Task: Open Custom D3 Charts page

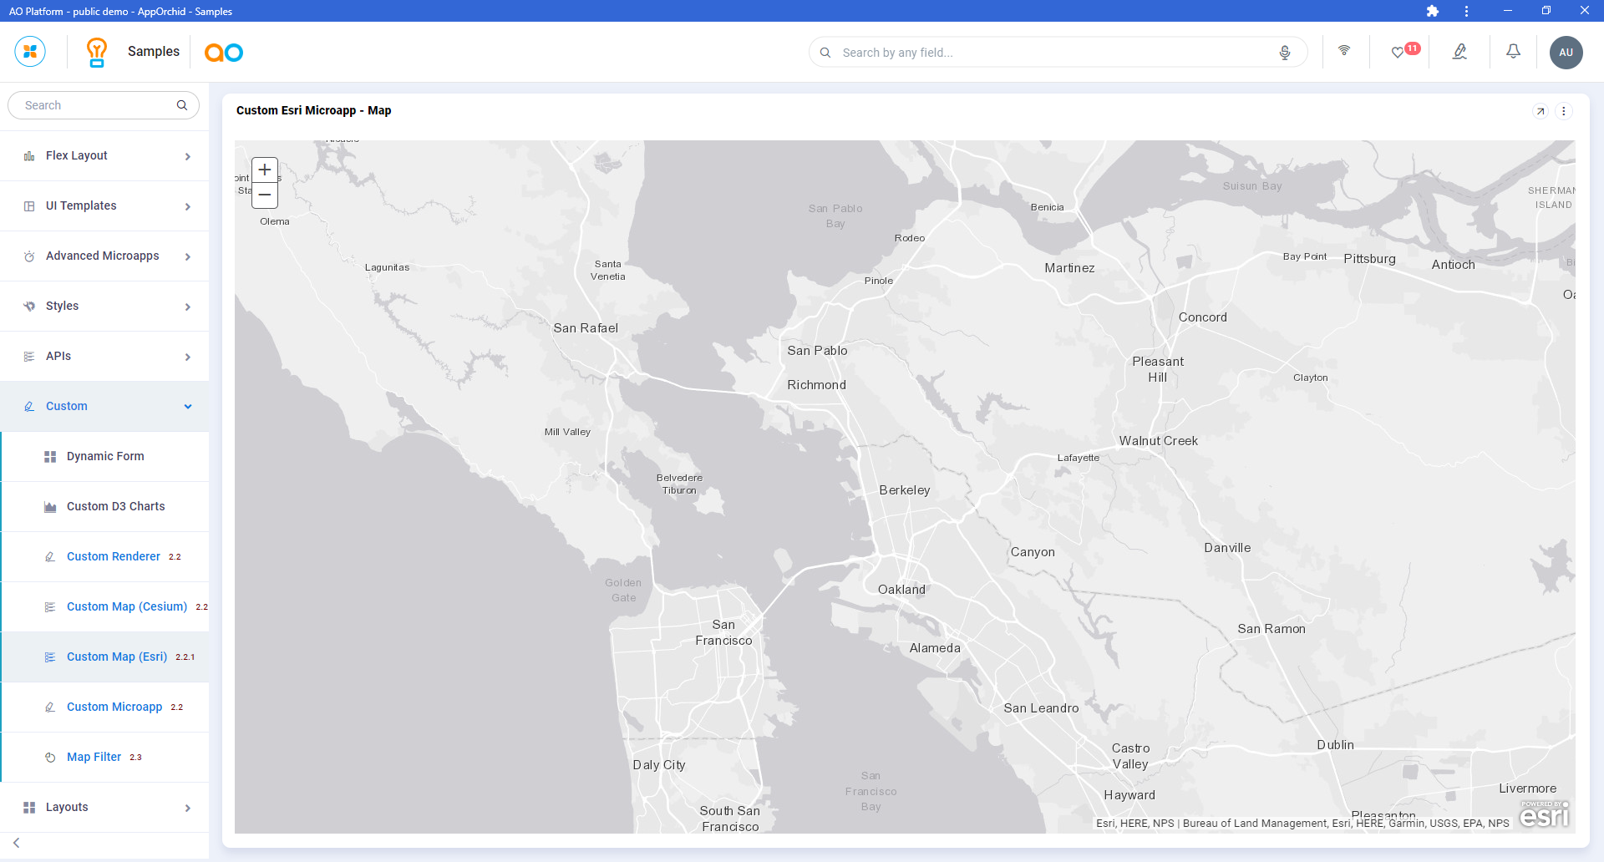Action: click(115, 507)
